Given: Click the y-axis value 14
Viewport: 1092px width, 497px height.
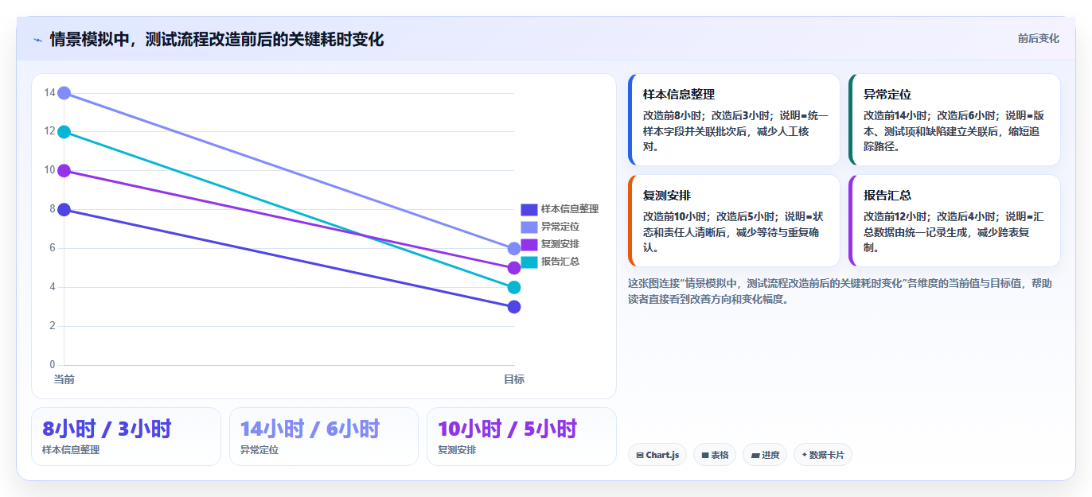Looking at the screenshot, I should 49,93.
